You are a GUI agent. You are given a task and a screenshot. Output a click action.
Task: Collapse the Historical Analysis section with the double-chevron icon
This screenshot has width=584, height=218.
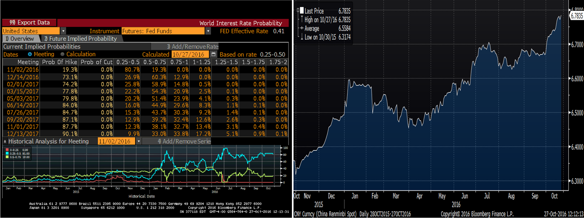pyautogui.click(x=5, y=142)
